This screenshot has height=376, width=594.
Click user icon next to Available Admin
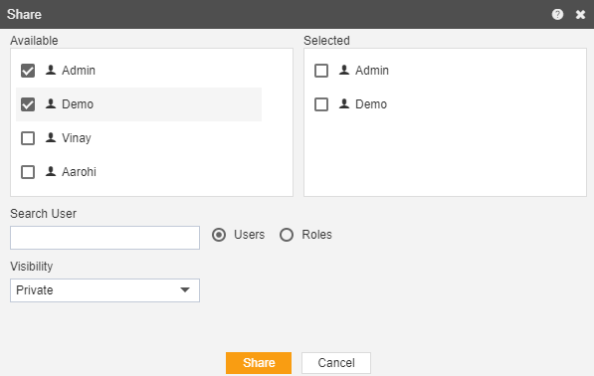pos(51,70)
